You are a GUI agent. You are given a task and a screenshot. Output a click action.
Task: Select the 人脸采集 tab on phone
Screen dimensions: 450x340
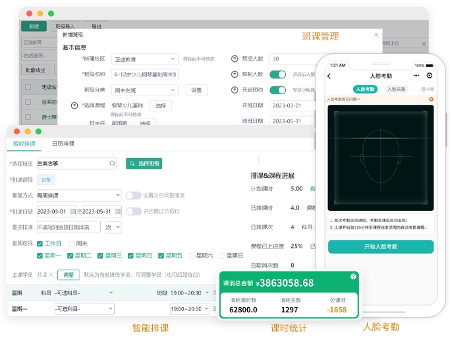point(397,89)
